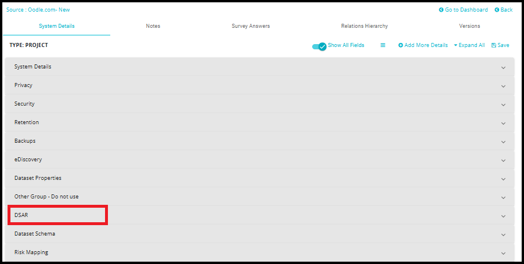524x264 pixels.
Task: Expand the Privacy section chevron
Action: click(503, 86)
